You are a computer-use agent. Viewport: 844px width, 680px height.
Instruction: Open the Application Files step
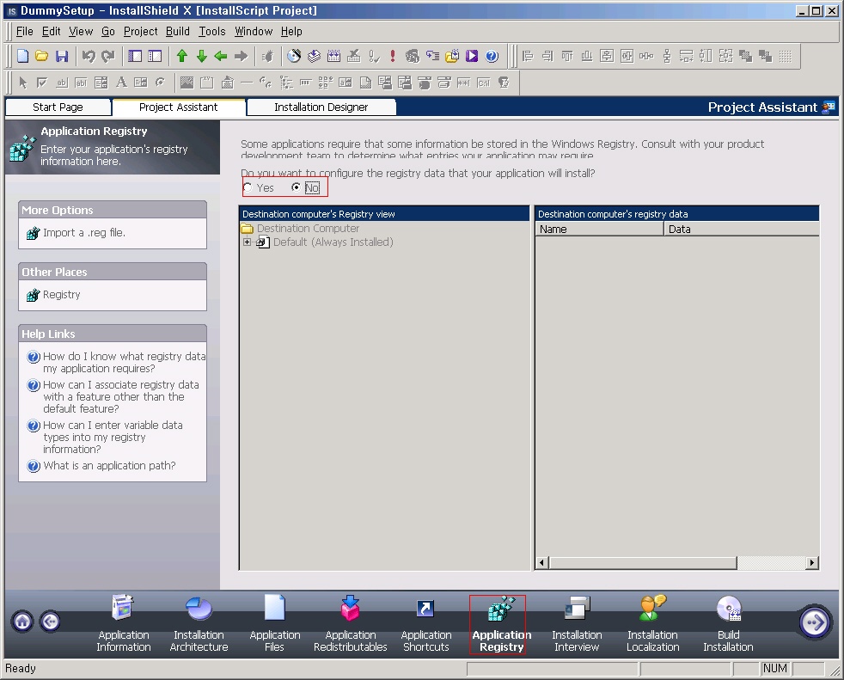pos(274,623)
